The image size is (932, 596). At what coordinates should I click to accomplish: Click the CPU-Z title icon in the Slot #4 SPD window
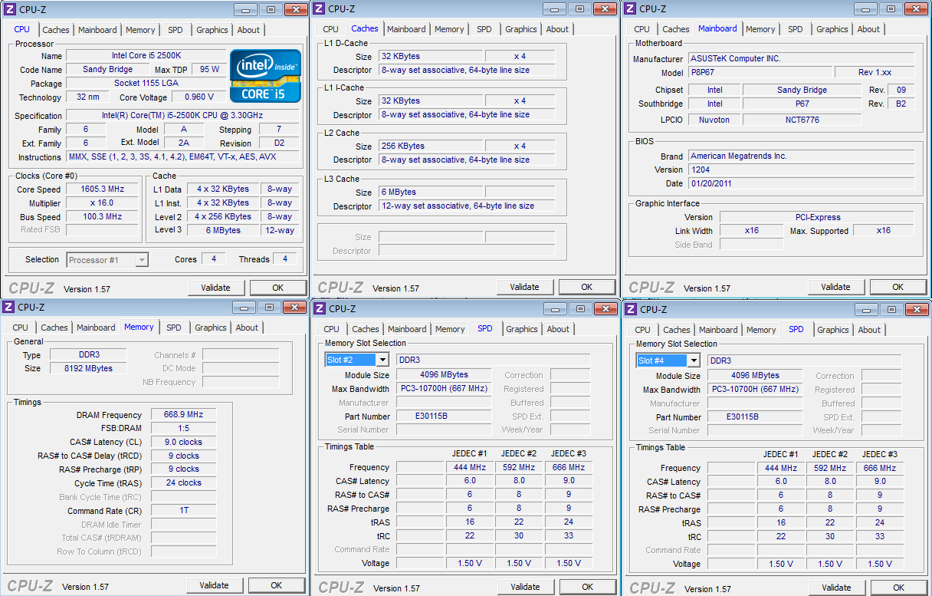[x=632, y=309]
